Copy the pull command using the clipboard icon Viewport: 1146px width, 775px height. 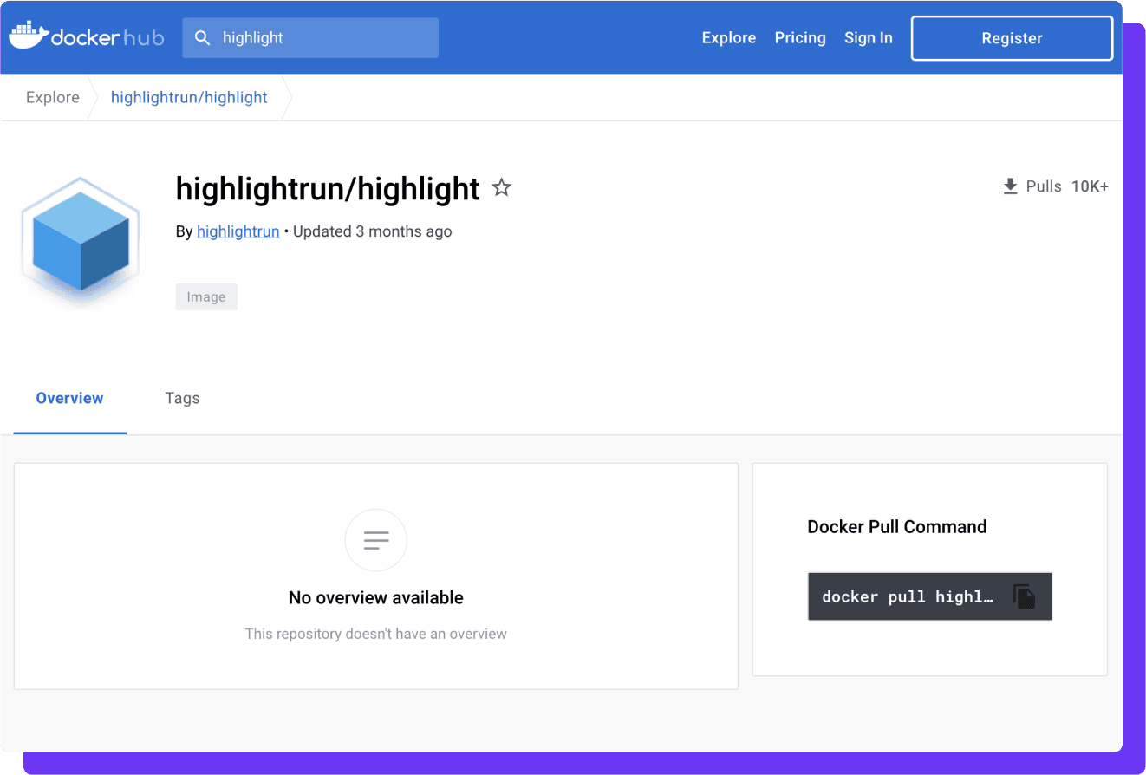click(1026, 596)
